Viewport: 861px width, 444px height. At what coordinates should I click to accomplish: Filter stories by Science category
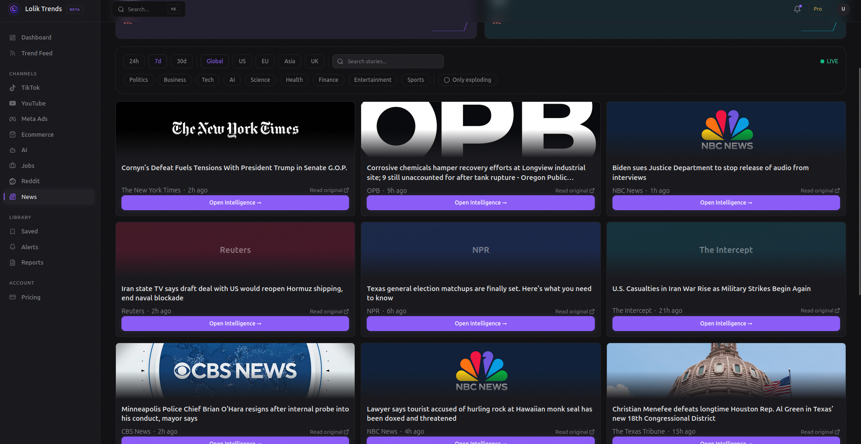pos(260,80)
